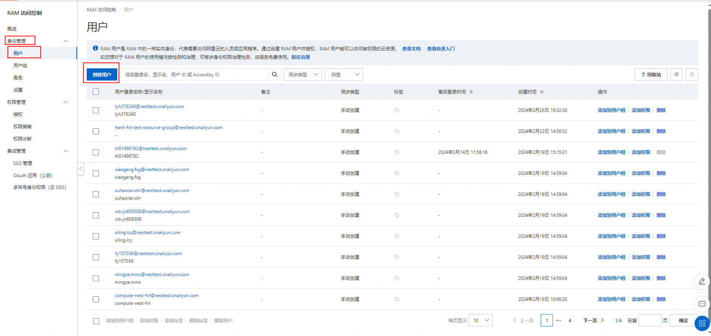
Task: Click the 前往治理 link
Action: [x=301, y=57]
